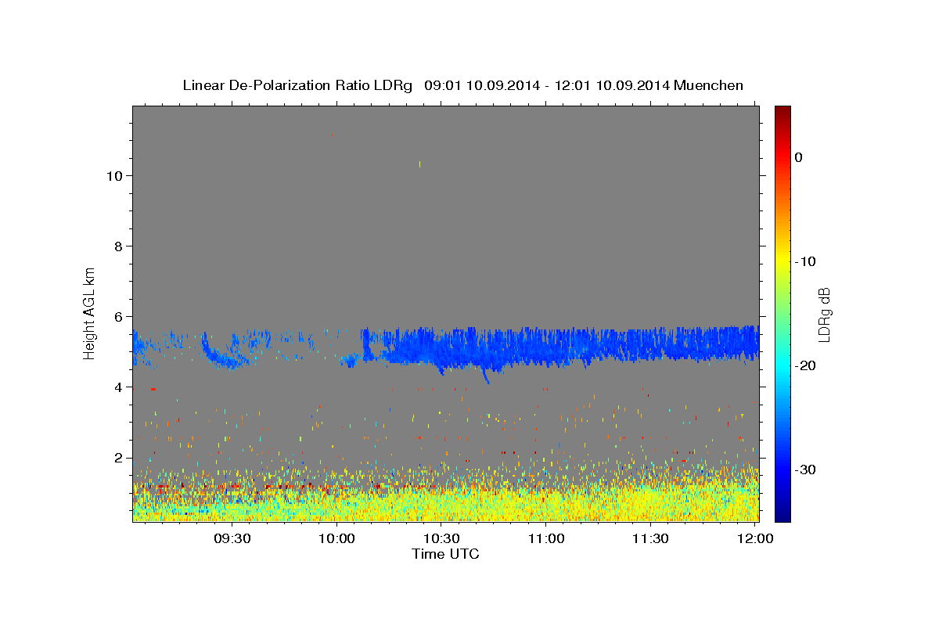Viewport: 939px width, 626px height.
Task: Click the colorbar value -10 label
Action: [806, 261]
